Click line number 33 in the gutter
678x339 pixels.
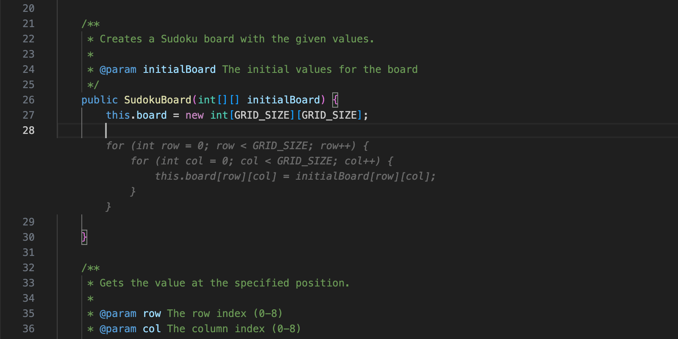28,283
